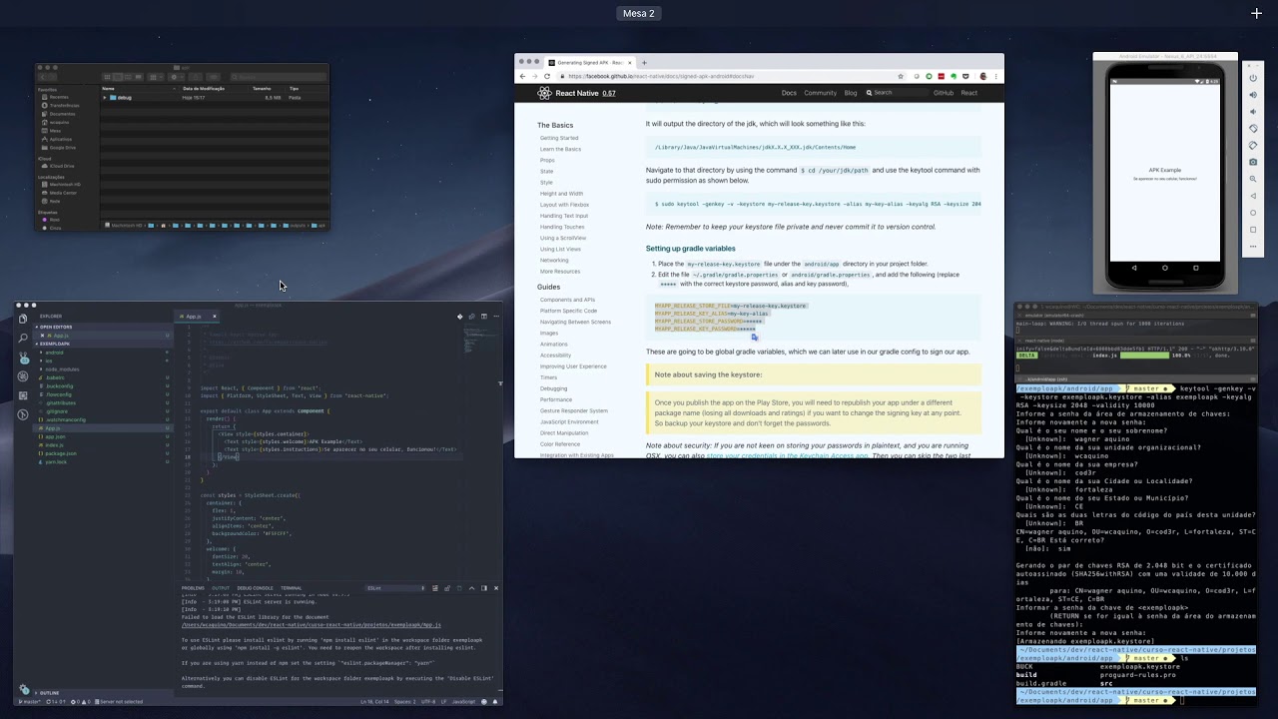Click the emulator sidebar overview square
The height and width of the screenshot is (719, 1278).
click(1253, 230)
